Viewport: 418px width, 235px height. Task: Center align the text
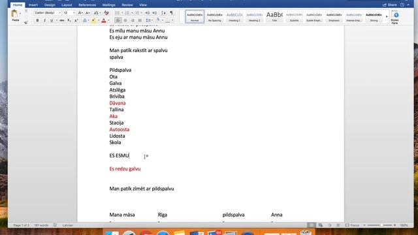pos(125,20)
